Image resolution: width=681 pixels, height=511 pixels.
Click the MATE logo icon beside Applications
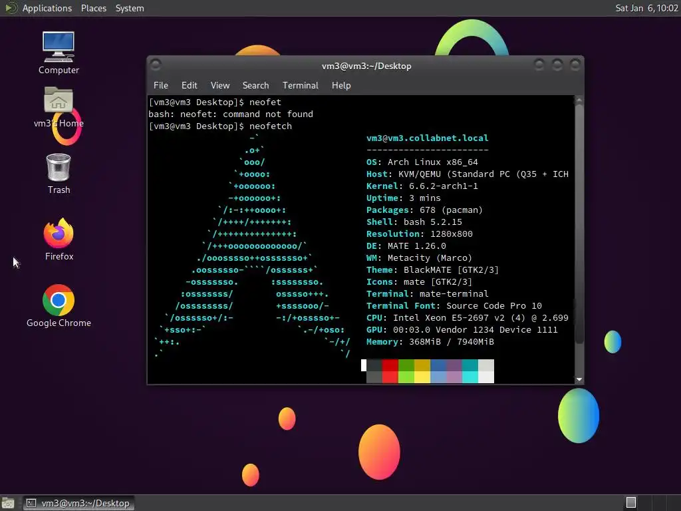point(11,8)
